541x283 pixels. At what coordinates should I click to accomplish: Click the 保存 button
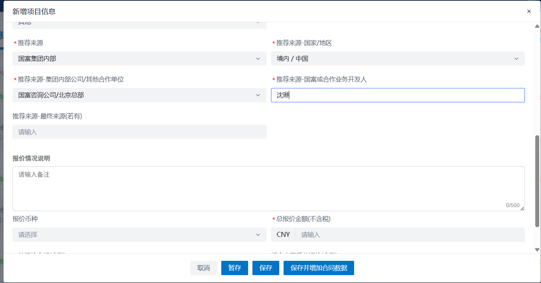pos(266,268)
